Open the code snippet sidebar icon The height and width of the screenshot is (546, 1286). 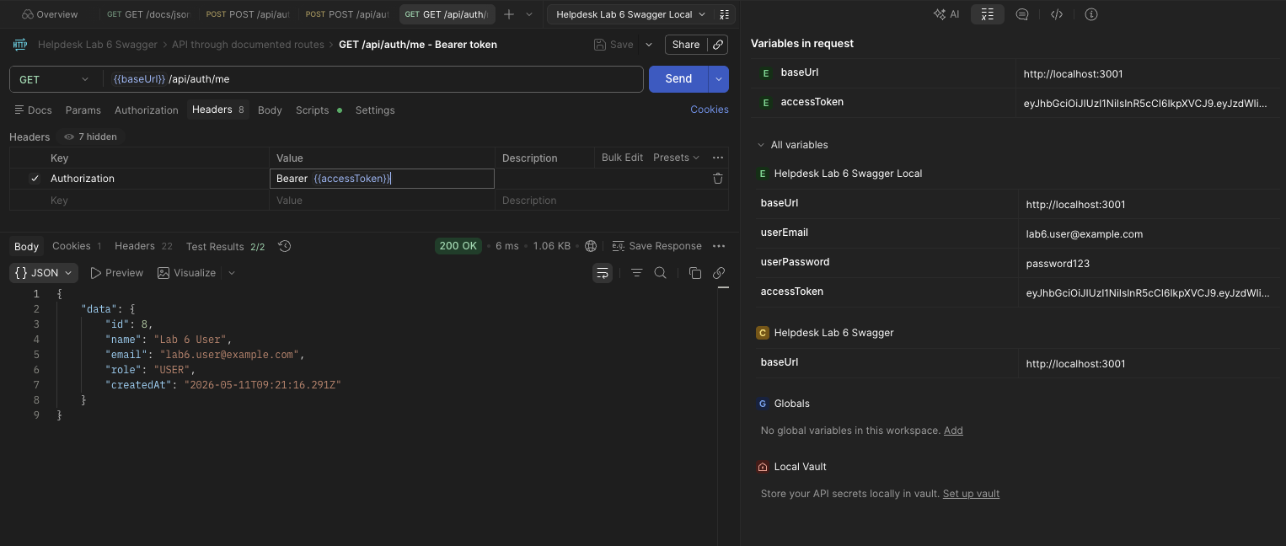1057,14
